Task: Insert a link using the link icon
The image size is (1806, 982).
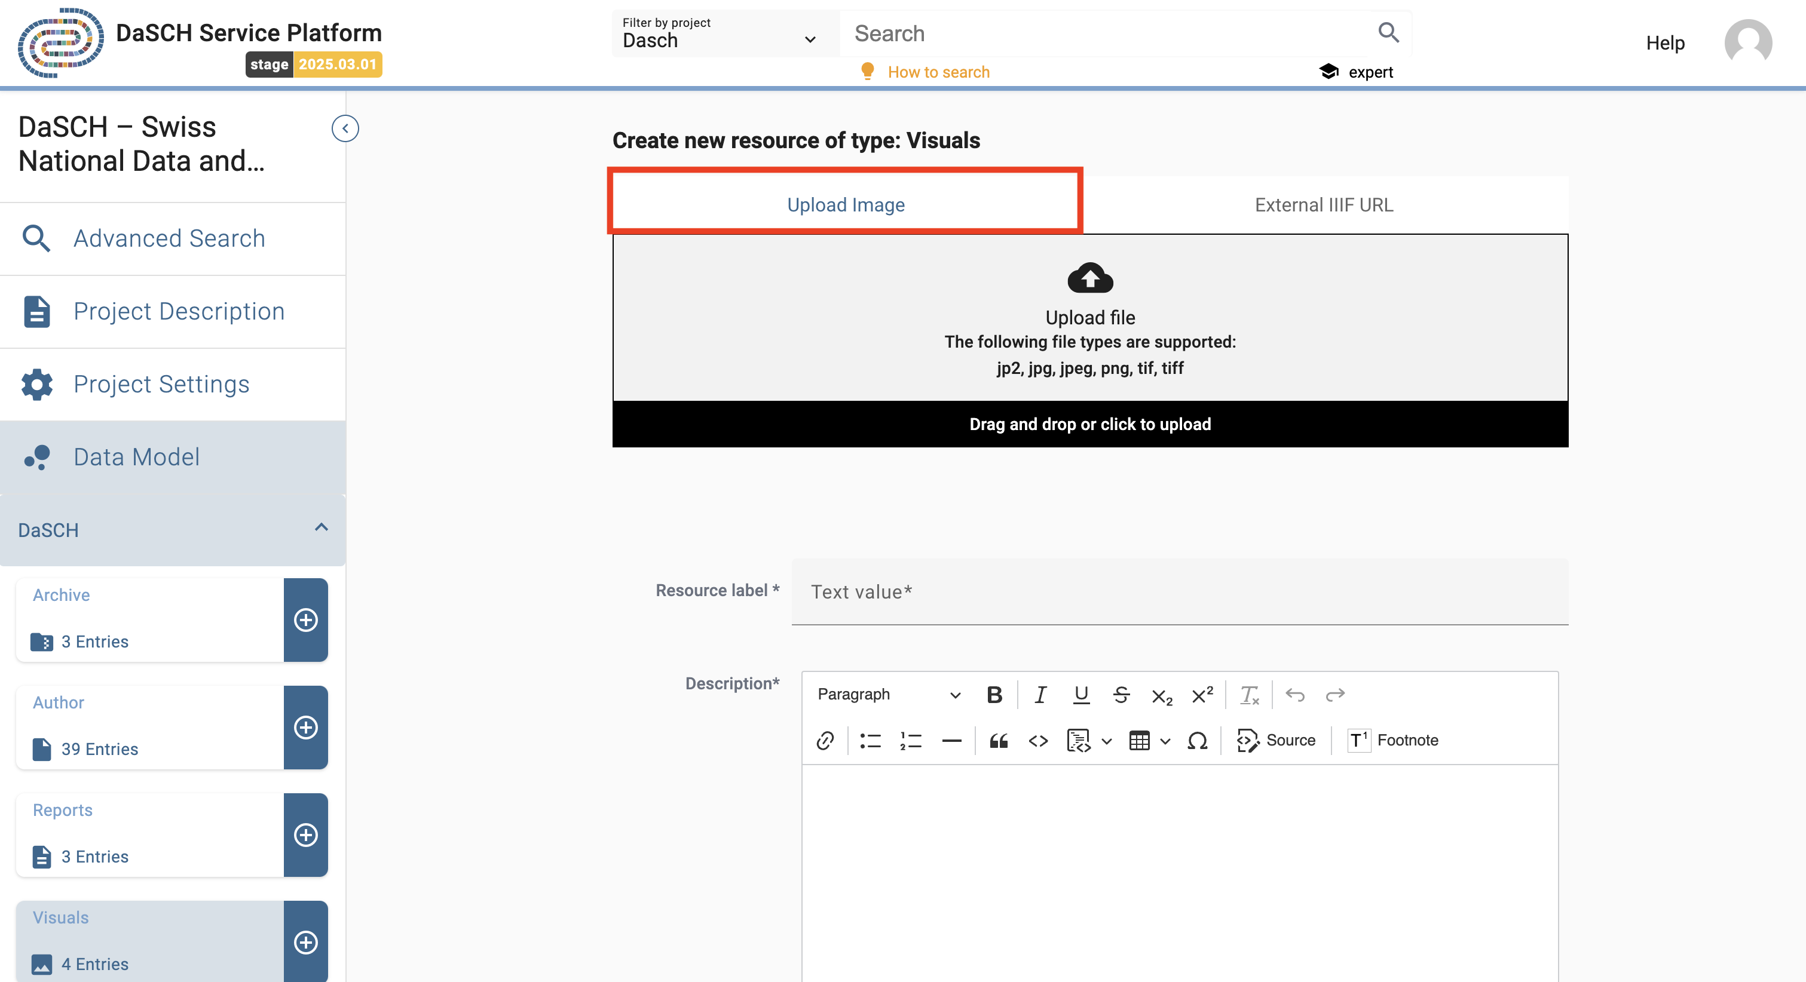Action: pos(825,740)
